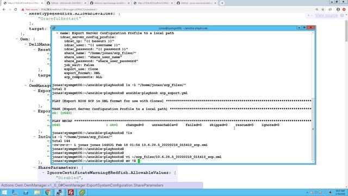Click the browser page vertical scrollbar
The image size is (348, 196).
[346, 30]
